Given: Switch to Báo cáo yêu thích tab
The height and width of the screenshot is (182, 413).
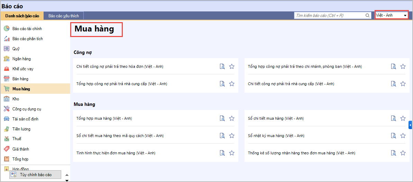Looking at the screenshot, I should click(x=64, y=16).
